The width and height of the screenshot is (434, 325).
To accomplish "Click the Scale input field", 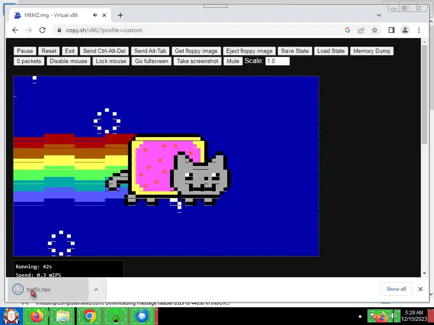I will 277,61.
